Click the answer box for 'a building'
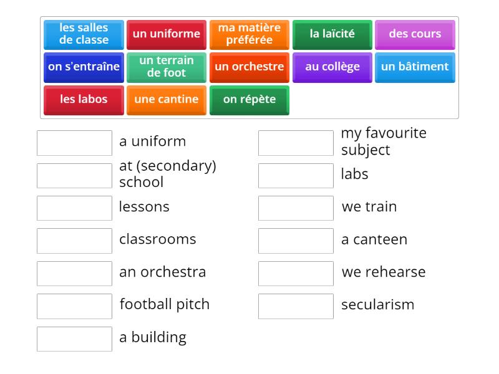 click(x=74, y=338)
